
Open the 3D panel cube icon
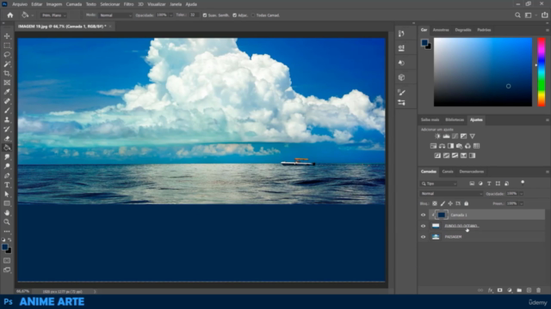pos(401,77)
